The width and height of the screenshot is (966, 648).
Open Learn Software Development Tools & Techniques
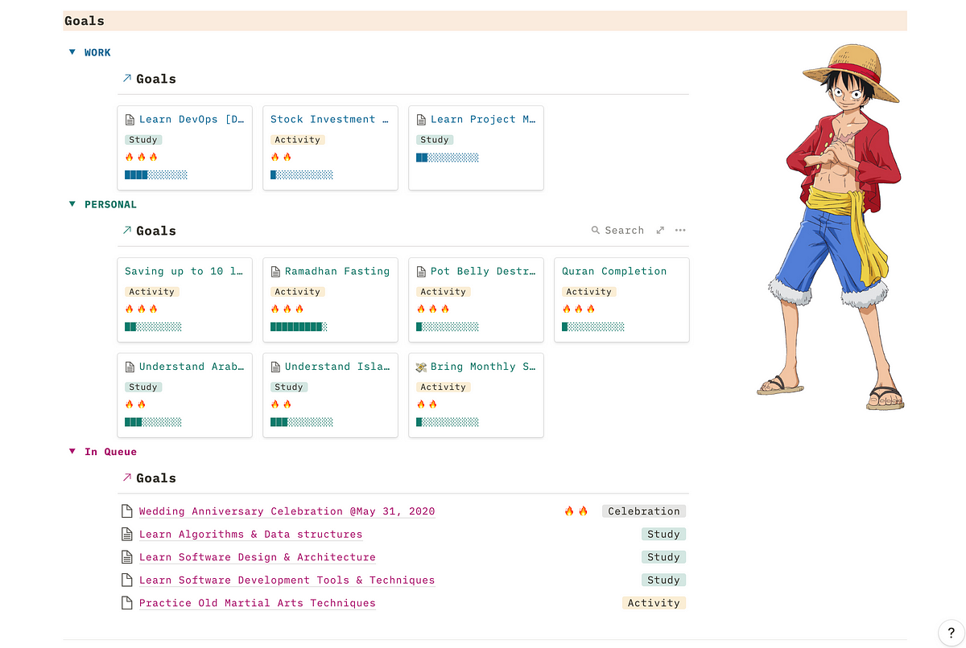[287, 580]
